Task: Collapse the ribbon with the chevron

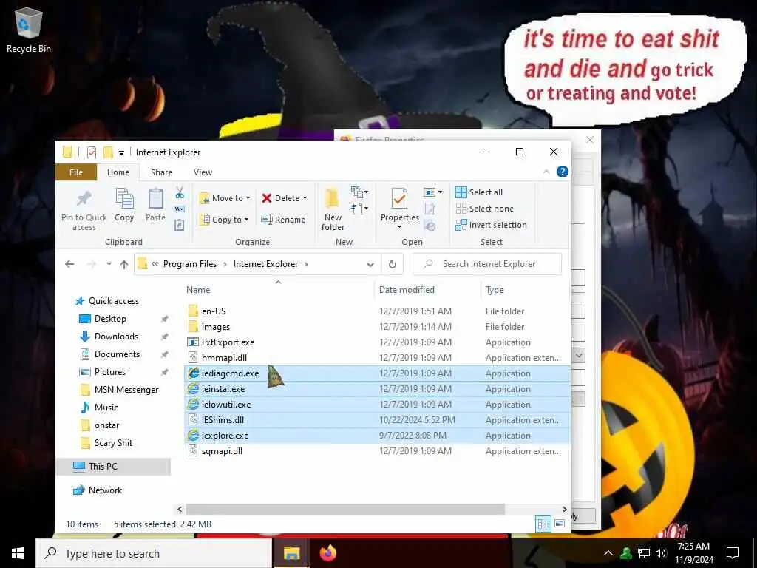Action: [546, 172]
